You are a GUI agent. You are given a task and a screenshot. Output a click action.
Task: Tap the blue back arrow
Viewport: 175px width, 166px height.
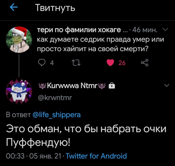point(13,7)
